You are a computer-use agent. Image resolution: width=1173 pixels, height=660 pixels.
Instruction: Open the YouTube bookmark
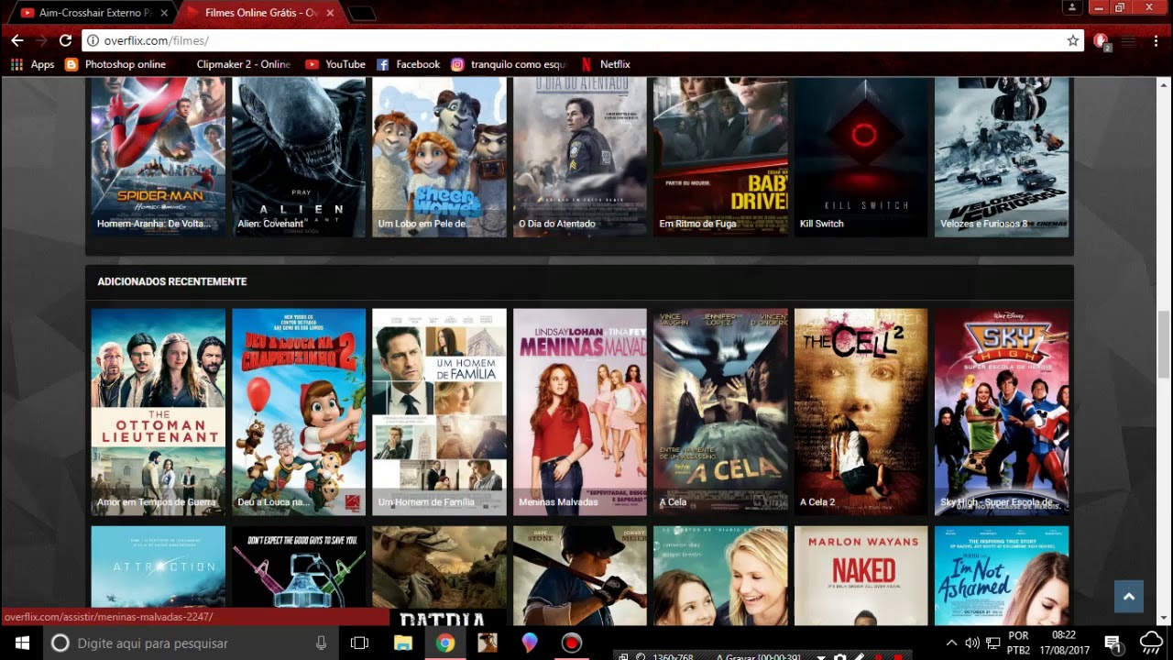[335, 64]
